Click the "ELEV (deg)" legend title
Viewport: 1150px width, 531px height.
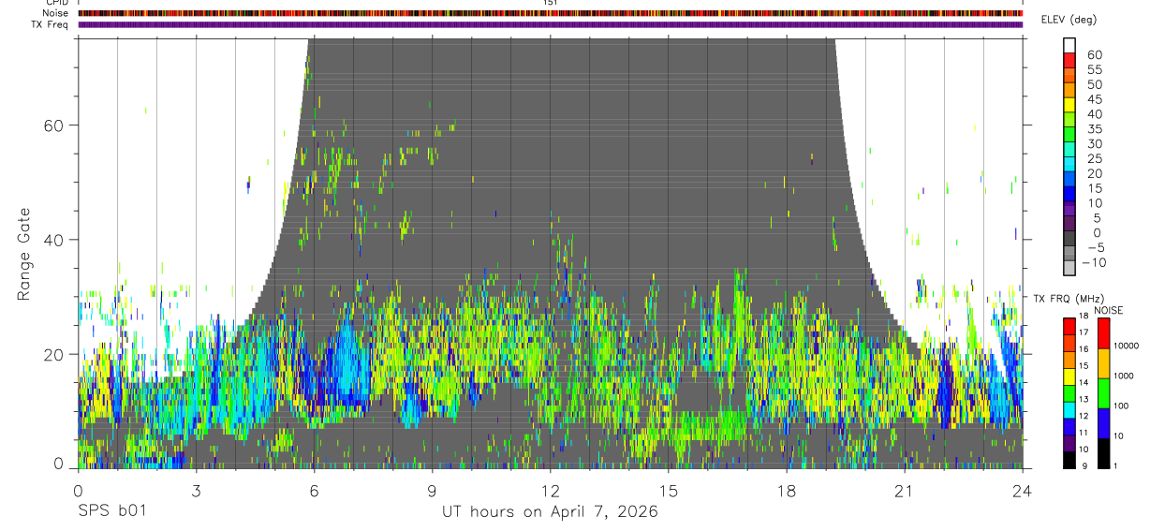(x=1069, y=20)
